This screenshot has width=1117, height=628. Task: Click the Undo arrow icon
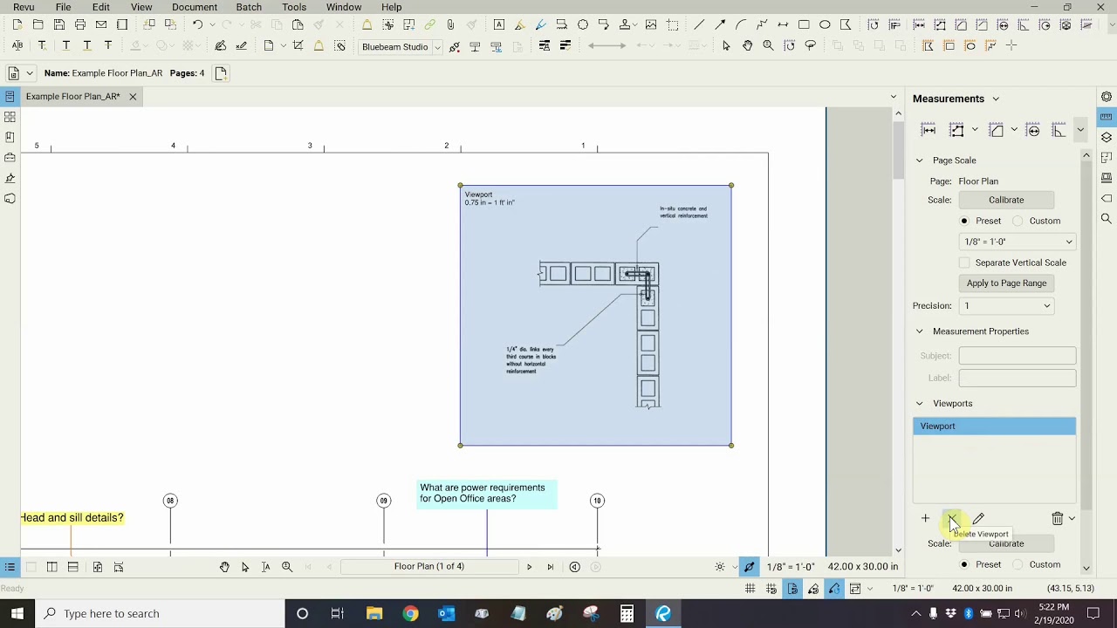(198, 24)
